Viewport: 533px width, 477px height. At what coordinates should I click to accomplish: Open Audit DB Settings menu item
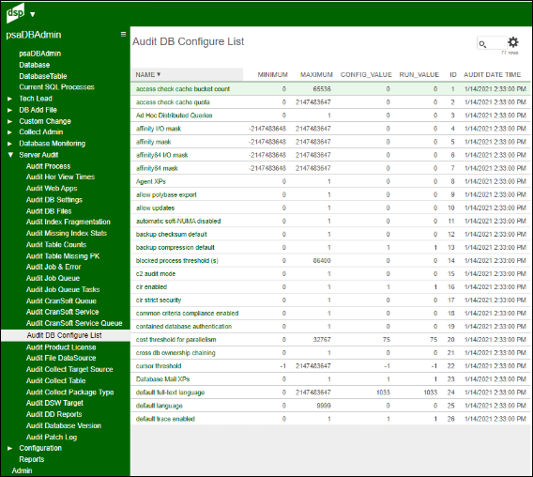pyautogui.click(x=54, y=200)
